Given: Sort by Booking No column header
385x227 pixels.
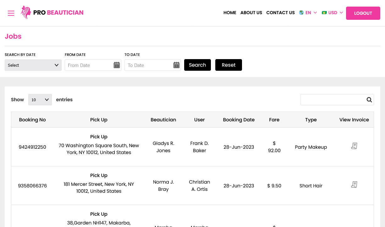Looking at the screenshot, I should pyautogui.click(x=32, y=120).
